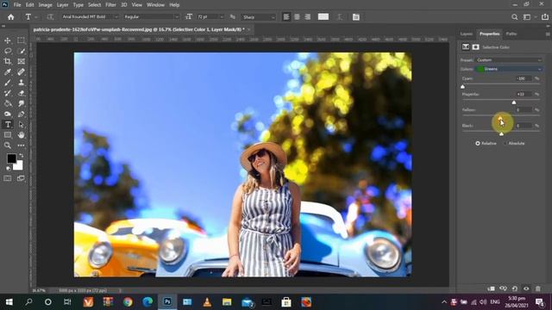The width and height of the screenshot is (552, 310).
Task: Open the Image menu
Action: [x=45, y=5]
